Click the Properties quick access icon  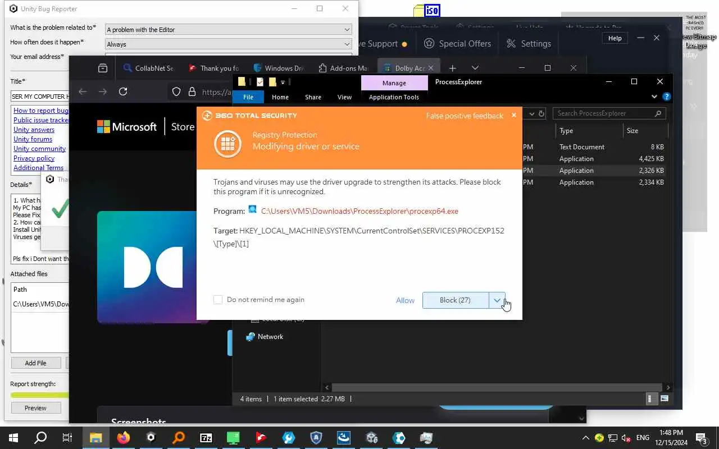[260, 82]
